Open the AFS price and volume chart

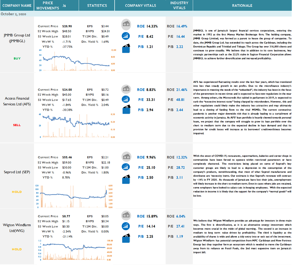[77, 126]
